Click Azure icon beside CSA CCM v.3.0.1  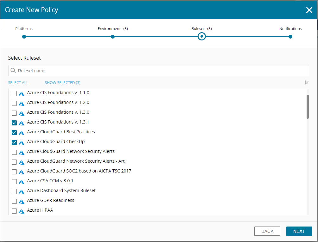click(22, 182)
